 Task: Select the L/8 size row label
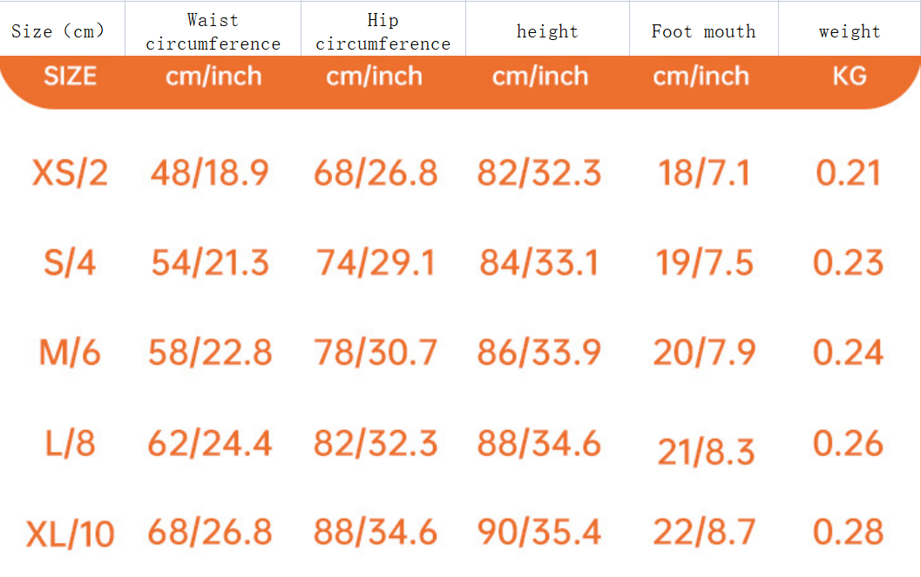pos(70,444)
